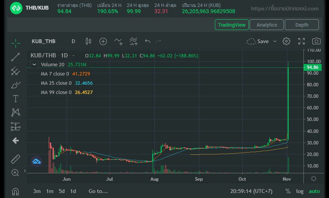Click the cloud Save button
Viewport: 329px width, 198px height.
point(257,41)
